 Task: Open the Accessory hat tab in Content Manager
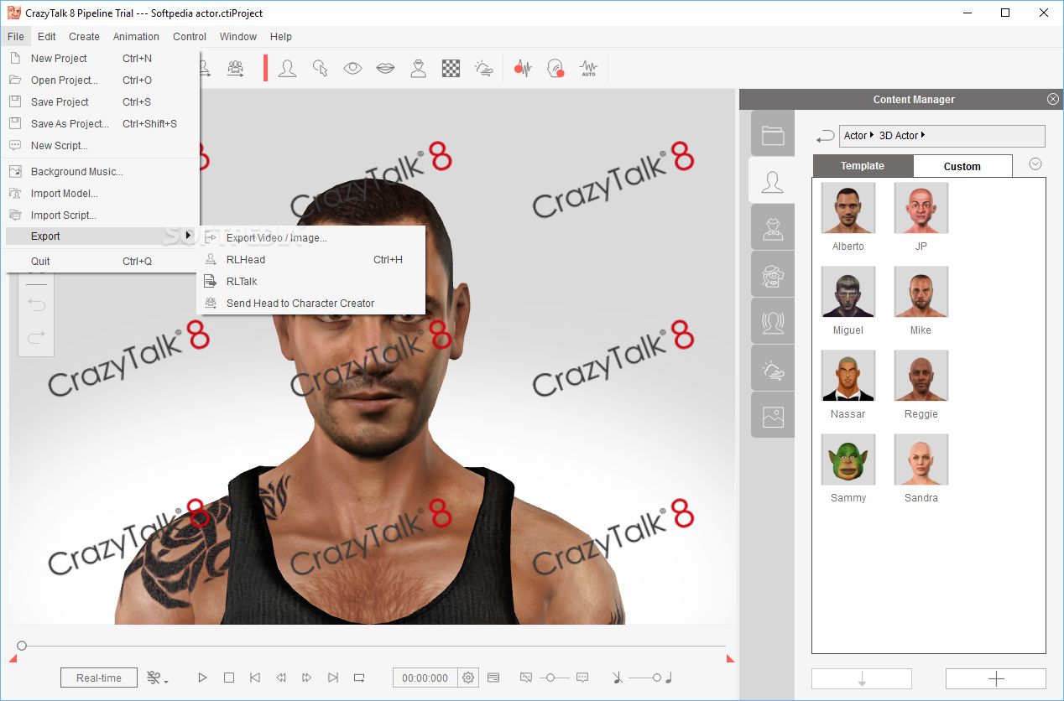(773, 228)
